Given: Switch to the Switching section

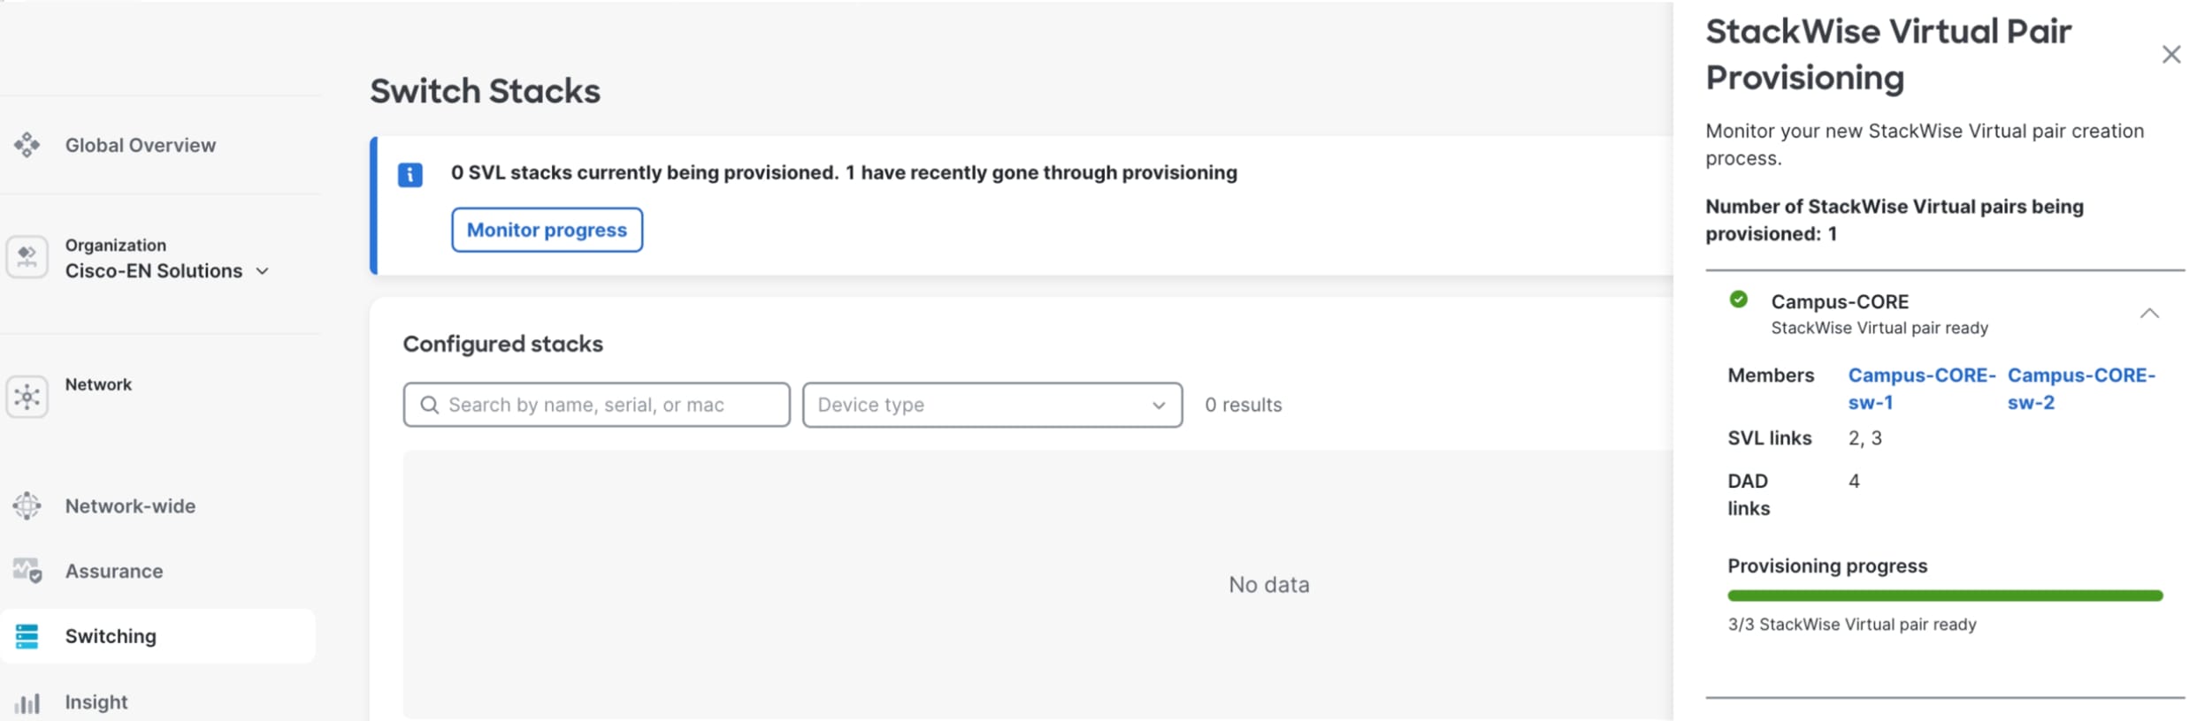Looking at the screenshot, I should [111, 635].
